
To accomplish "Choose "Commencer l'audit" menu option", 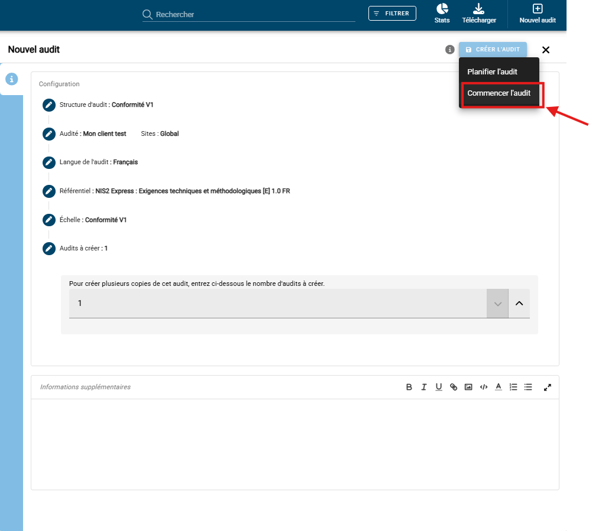I will click(x=499, y=93).
